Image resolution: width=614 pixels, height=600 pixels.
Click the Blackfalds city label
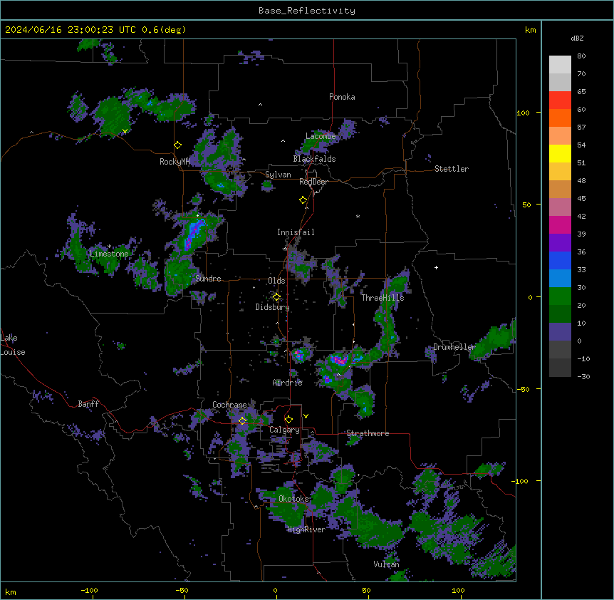click(x=314, y=159)
